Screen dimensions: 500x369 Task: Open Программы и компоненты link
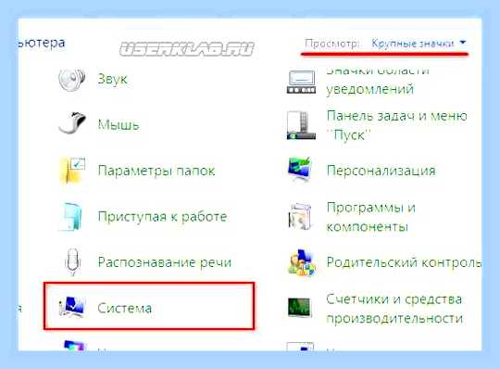371,217
